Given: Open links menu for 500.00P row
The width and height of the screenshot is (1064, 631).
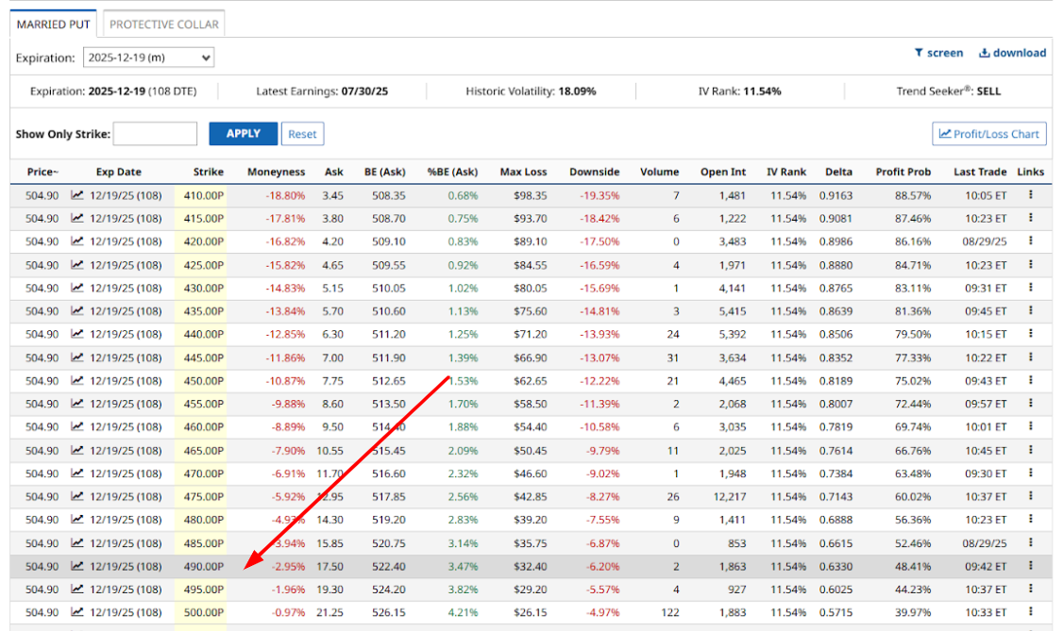Looking at the screenshot, I should pyautogui.click(x=1030, y=613).
